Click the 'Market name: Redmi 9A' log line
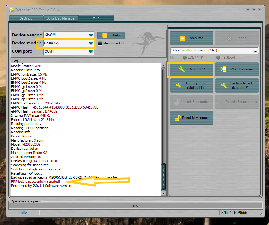This screenshot has width=269, height=225. (x=29, y=153)
